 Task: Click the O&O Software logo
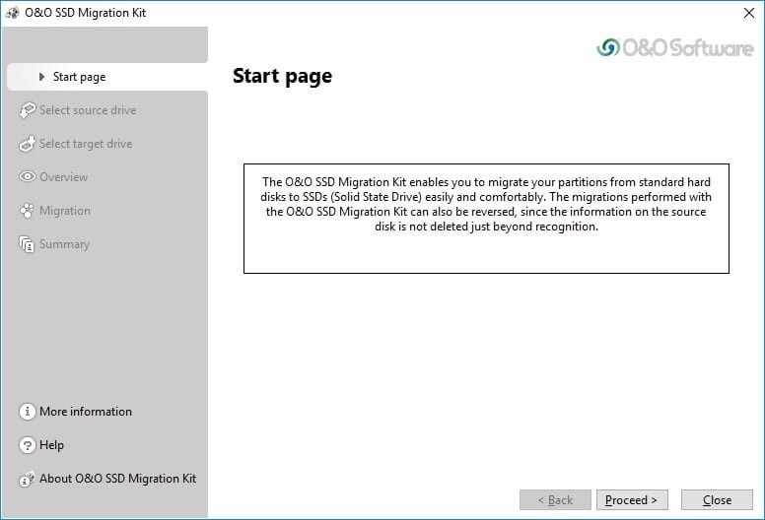click(675, 47)
